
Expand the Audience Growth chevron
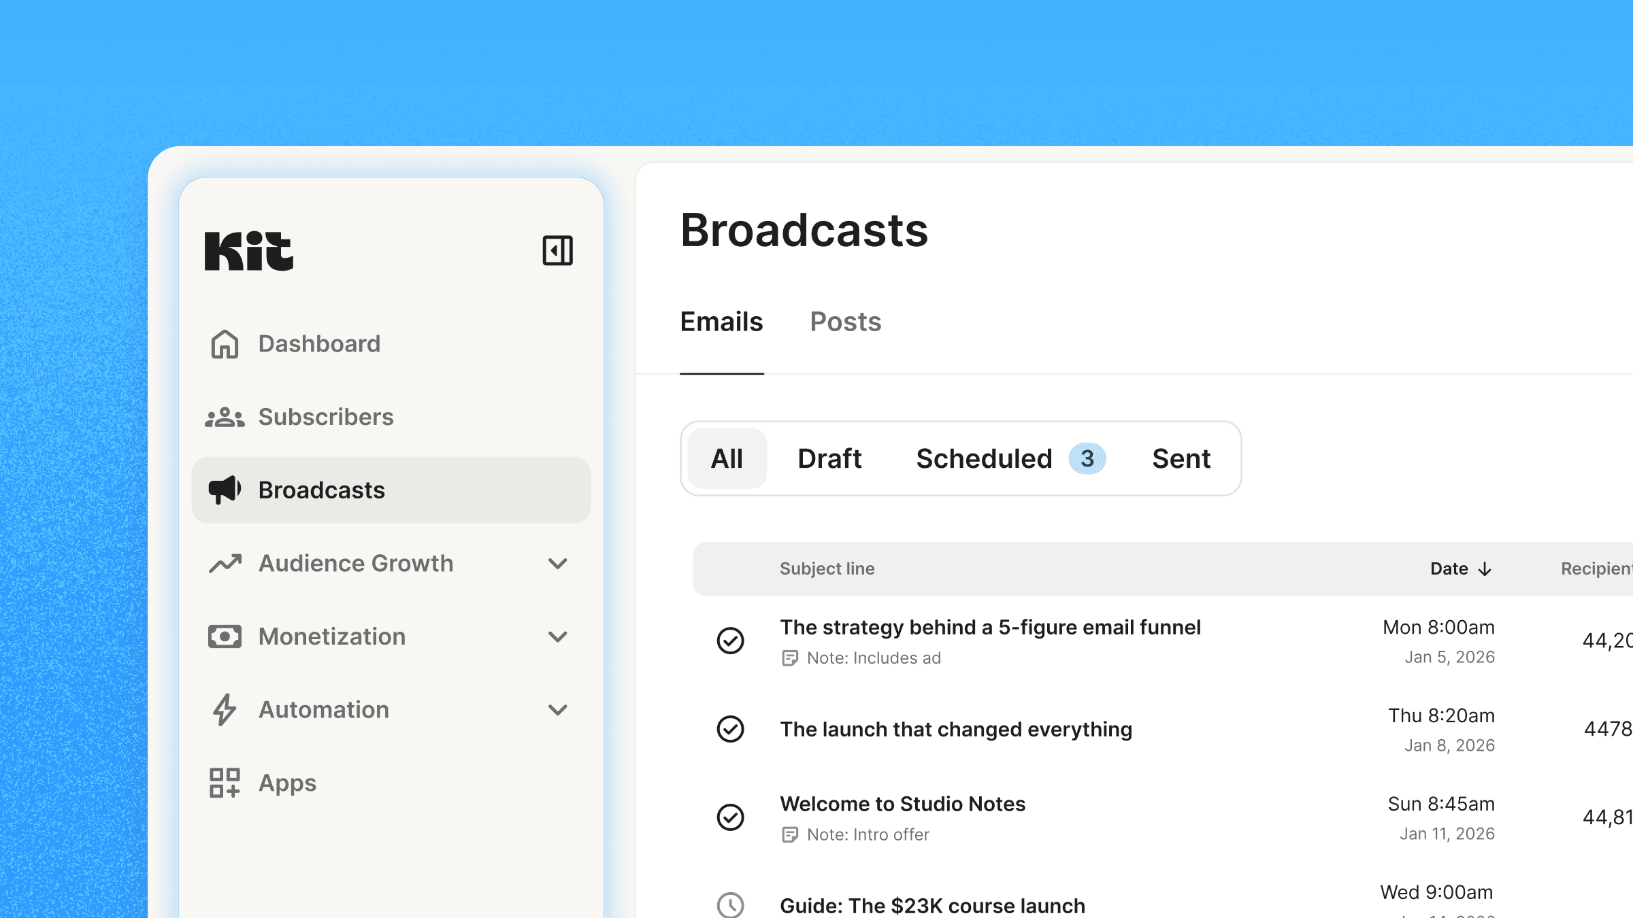558,564
